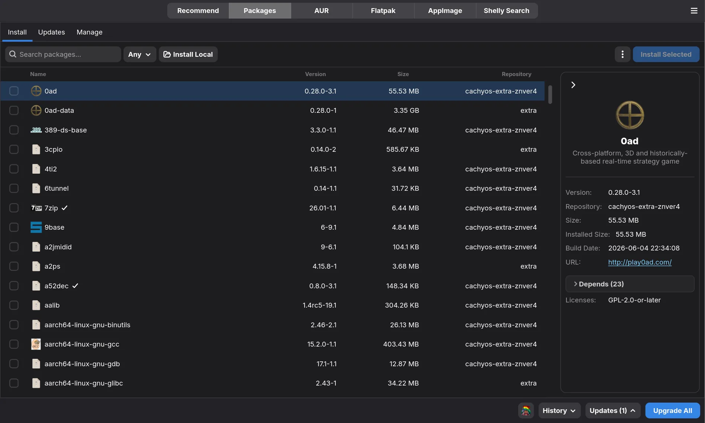Sort by the Repository column header
Screen dimensions: 705x423
point(516,74)
